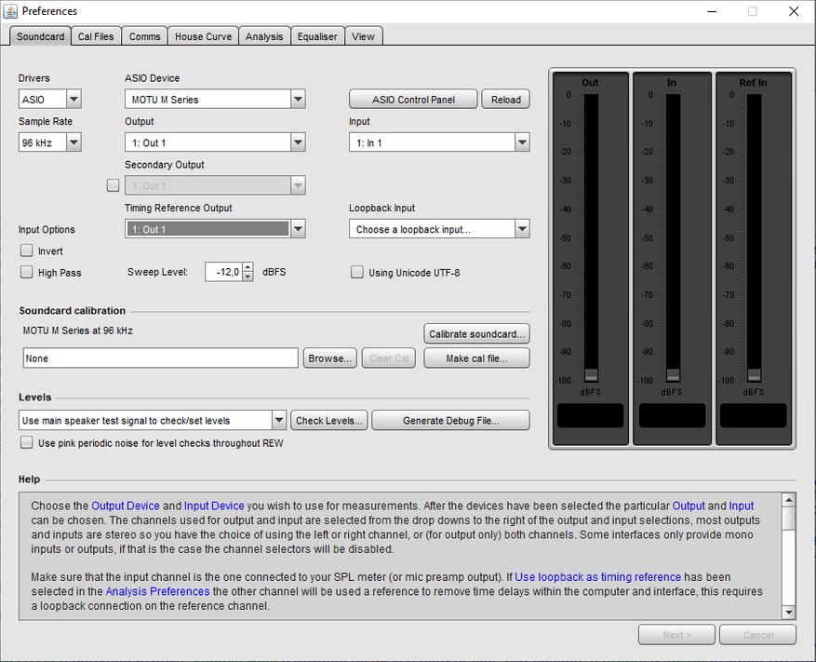Viewport: 816px width, 662px height.
Task: Expand the Timing Reference Output dropdown
Action: 215,229
